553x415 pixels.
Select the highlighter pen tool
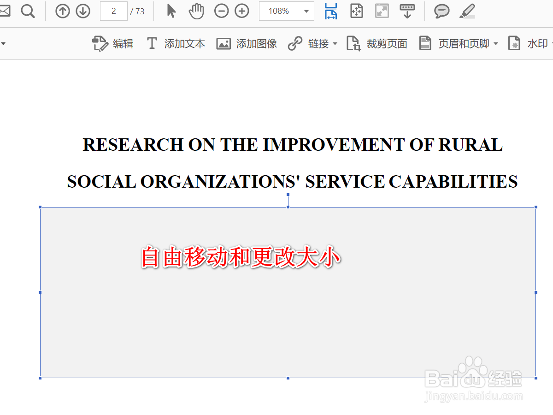point(467,11)
